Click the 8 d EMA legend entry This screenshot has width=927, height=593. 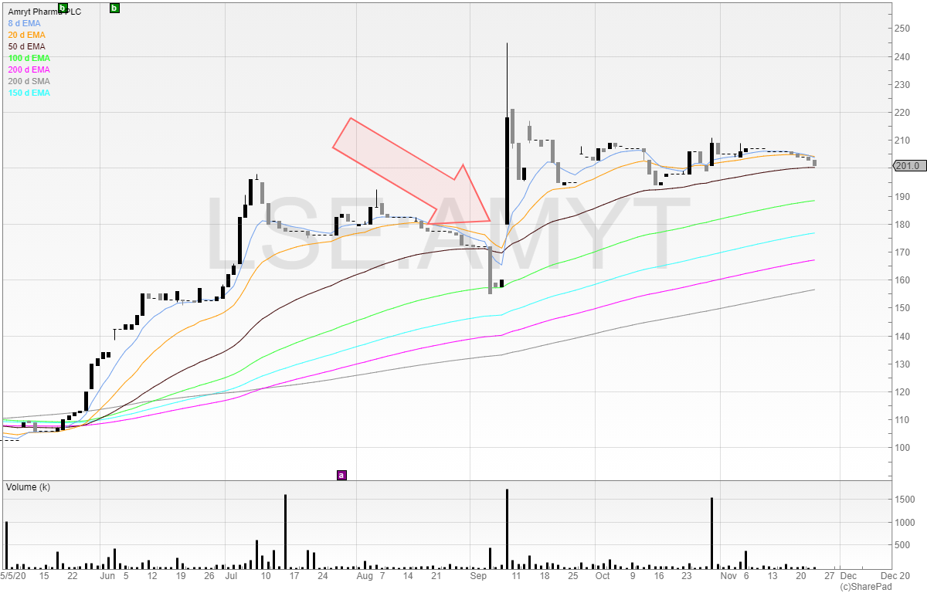point(24,23)
